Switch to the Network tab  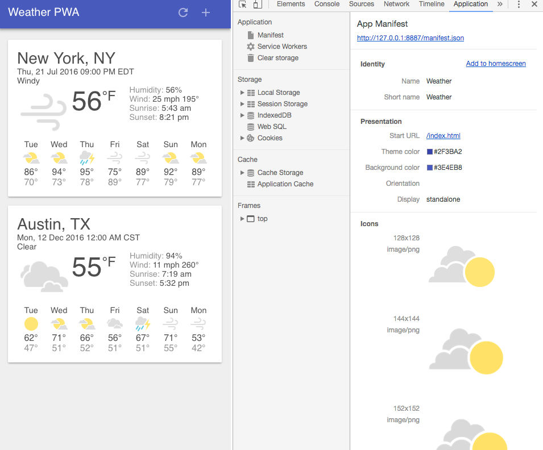[x=396, y=4]
